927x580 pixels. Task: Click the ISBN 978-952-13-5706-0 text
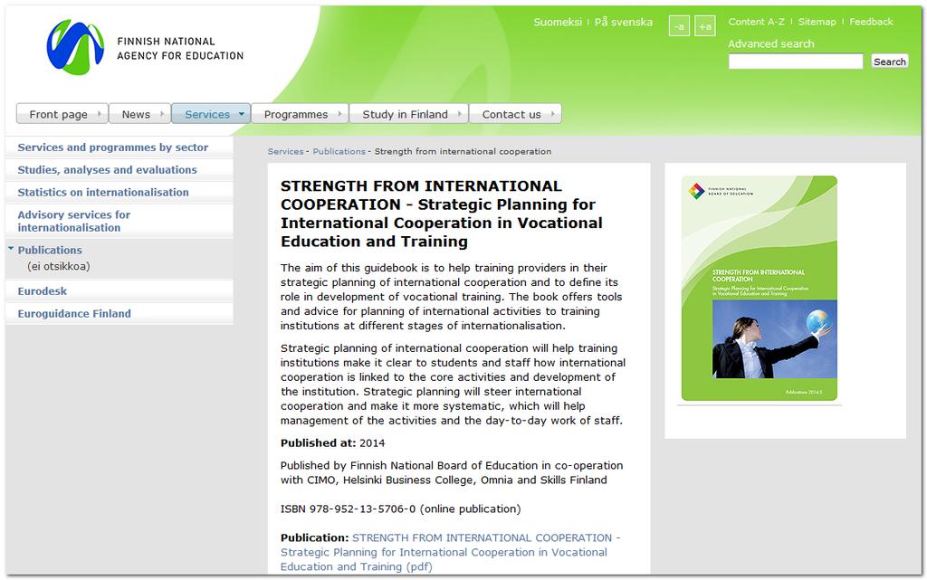click(x=400, y=509)
